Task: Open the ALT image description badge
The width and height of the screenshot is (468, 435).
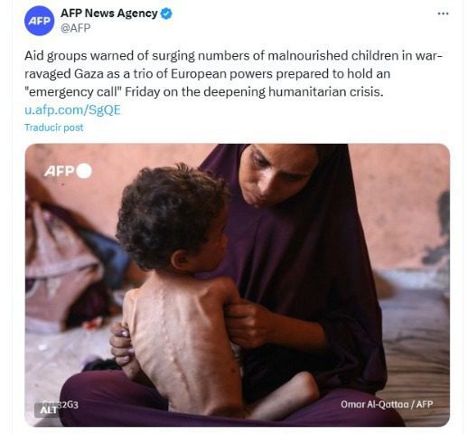Action: click(49, 410)
